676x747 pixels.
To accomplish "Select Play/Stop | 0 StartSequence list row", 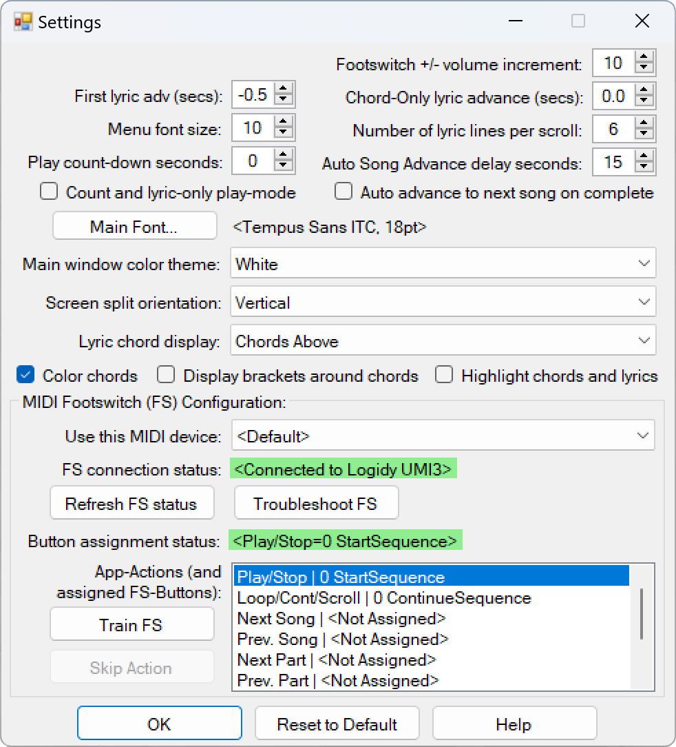I will tap(432, 577).
